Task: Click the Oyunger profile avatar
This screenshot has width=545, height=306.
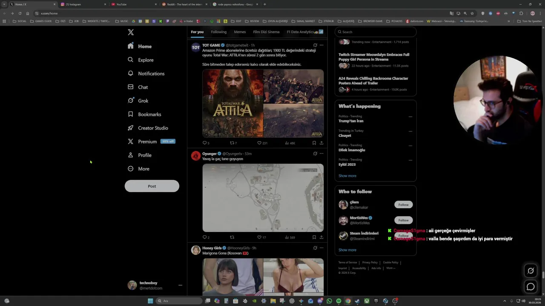Action: pyautogui.click(x=196, y=156)
